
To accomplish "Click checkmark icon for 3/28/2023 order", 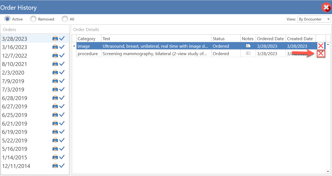I will [x=62, y=39].
